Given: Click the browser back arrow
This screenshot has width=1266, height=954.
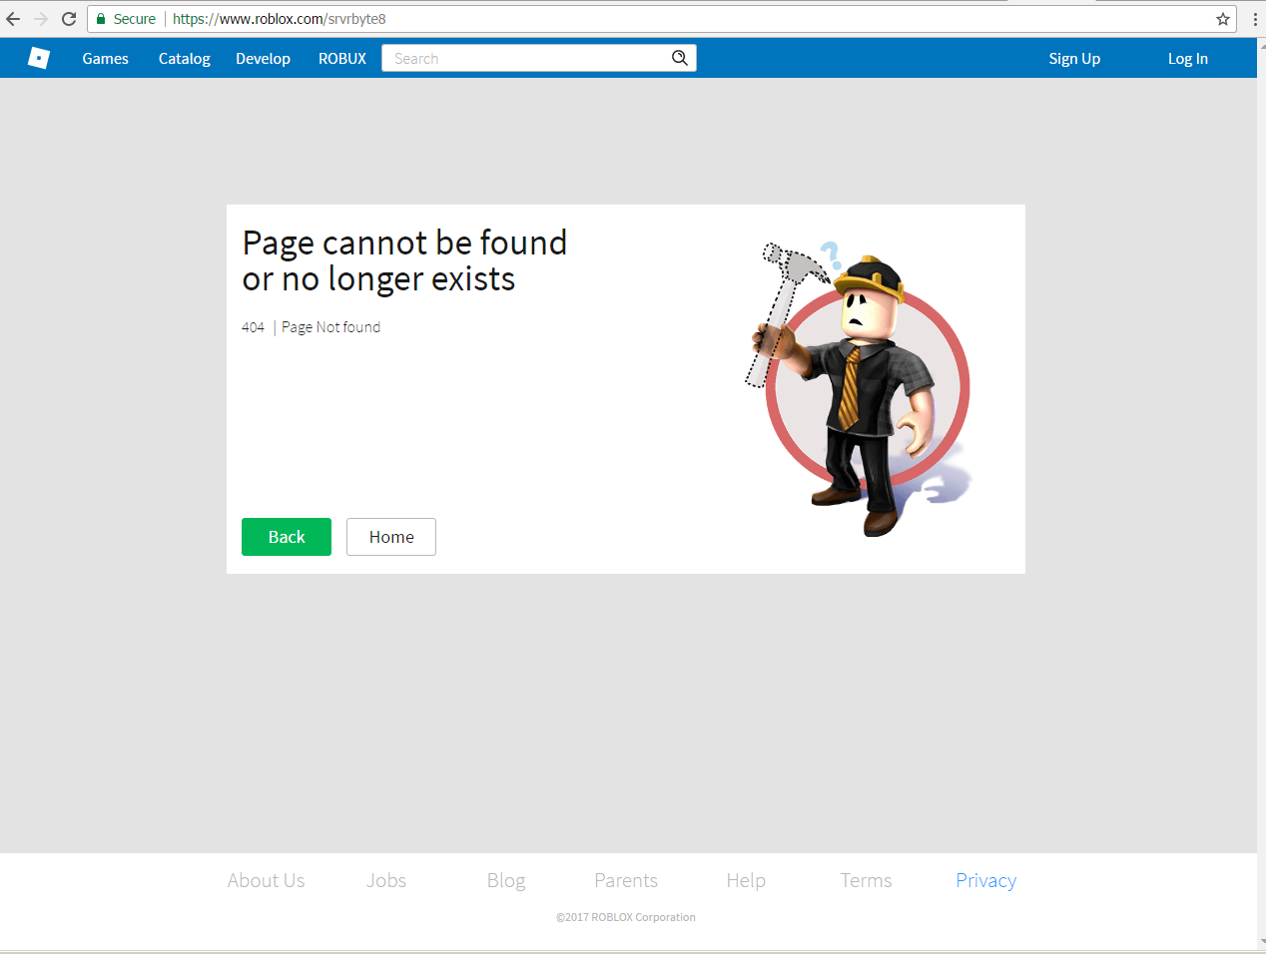Looking at the screenshot, I should (x=14, y=18).
